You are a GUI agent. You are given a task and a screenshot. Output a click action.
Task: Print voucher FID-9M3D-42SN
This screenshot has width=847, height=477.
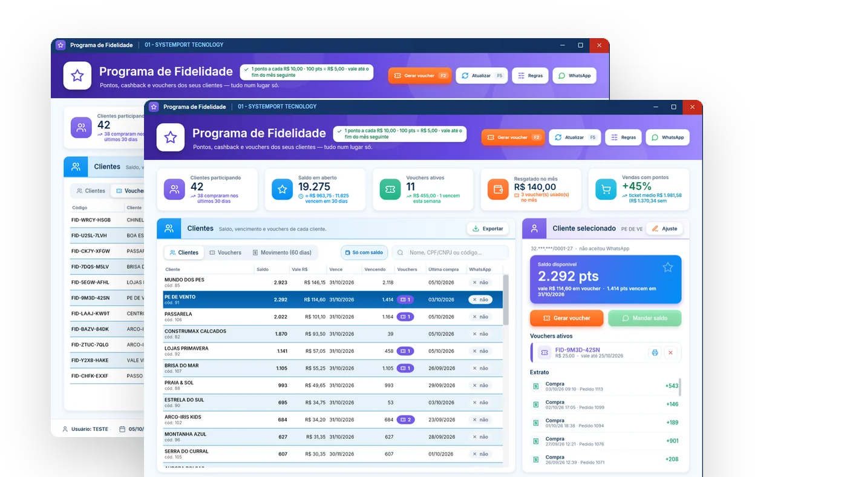point(655,352)
